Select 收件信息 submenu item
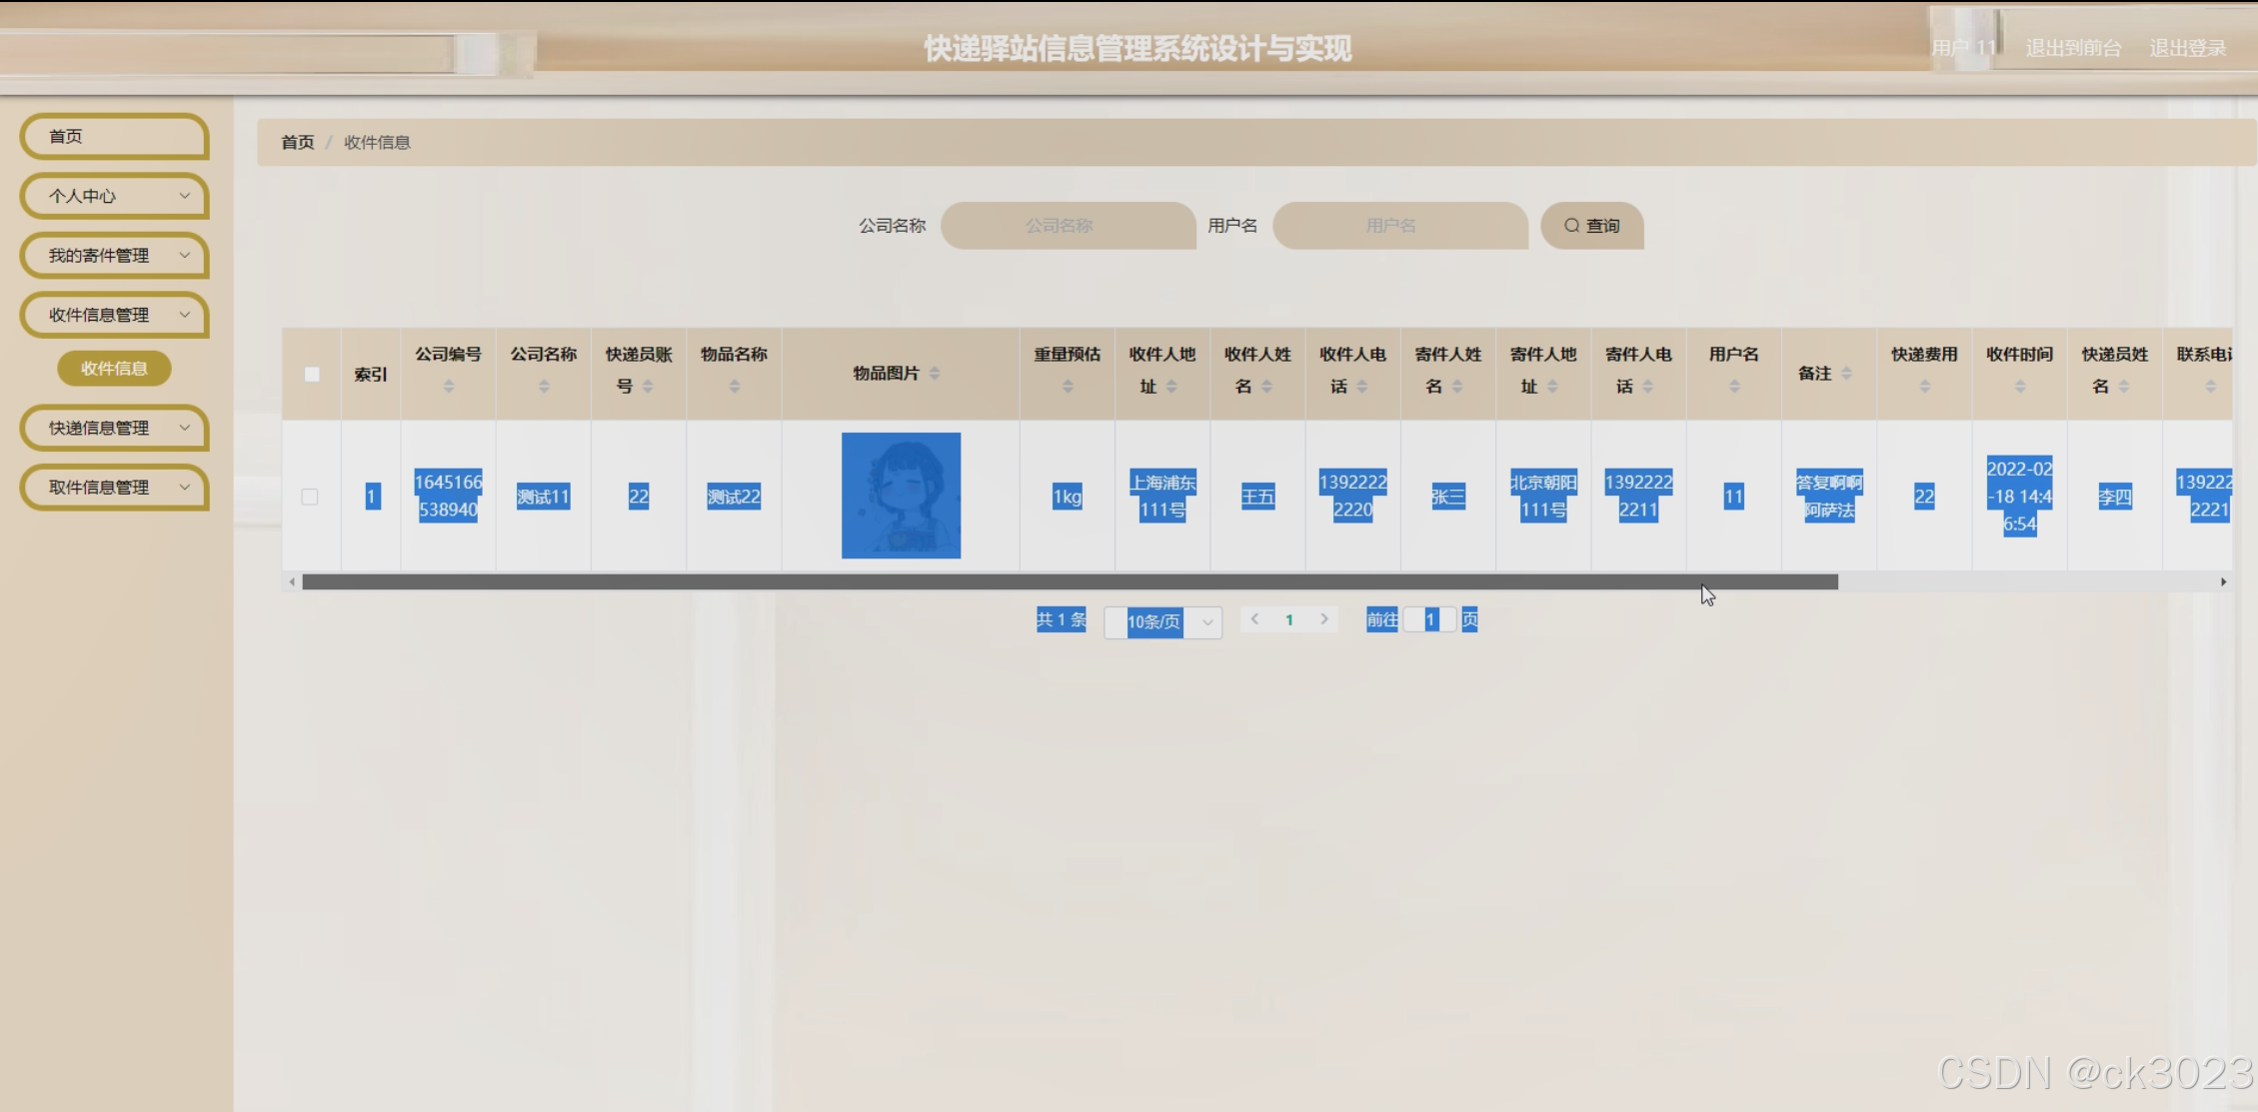Viewport: 2258px width, 1112px height. [114, 369]
